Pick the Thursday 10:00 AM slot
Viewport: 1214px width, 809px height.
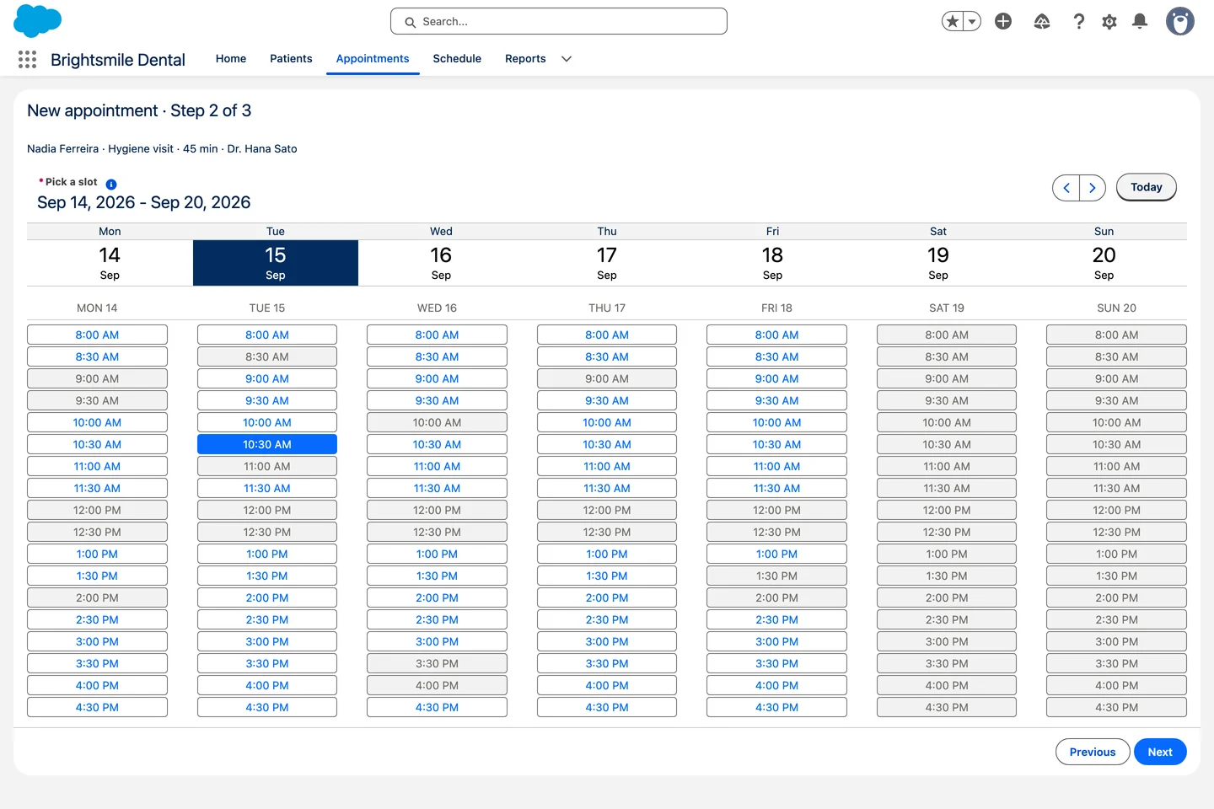click(607, 422)
